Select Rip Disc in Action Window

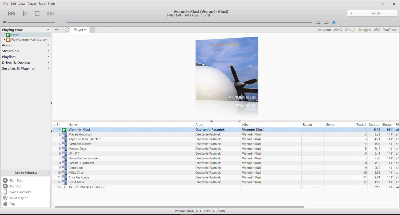pyautogui.click(x=16, y=186)
